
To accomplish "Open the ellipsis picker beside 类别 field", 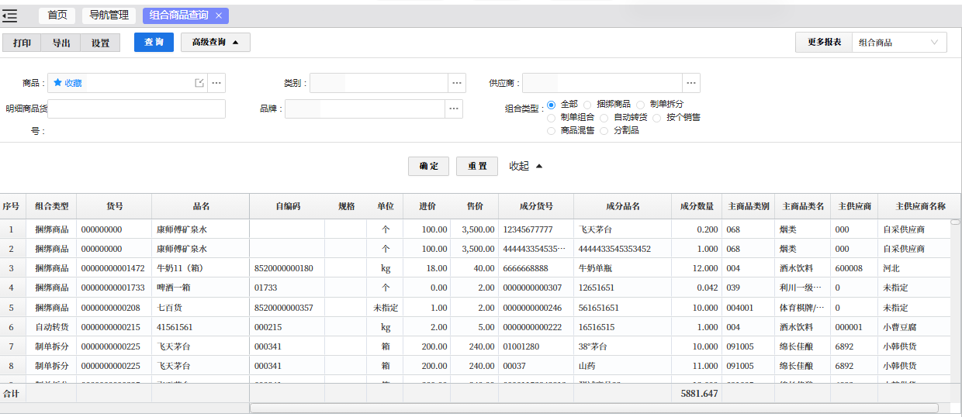I will (457, 83).
